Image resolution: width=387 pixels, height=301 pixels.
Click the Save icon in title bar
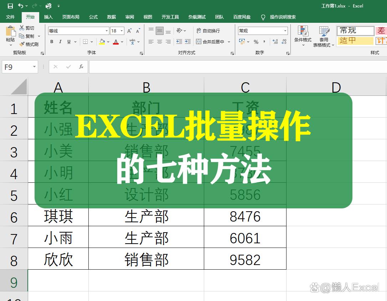10,6
